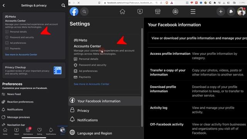Click the plus Create button in desktop header

(x=221, y=12)
